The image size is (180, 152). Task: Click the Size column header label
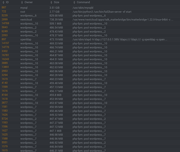[x=56, y=2]
